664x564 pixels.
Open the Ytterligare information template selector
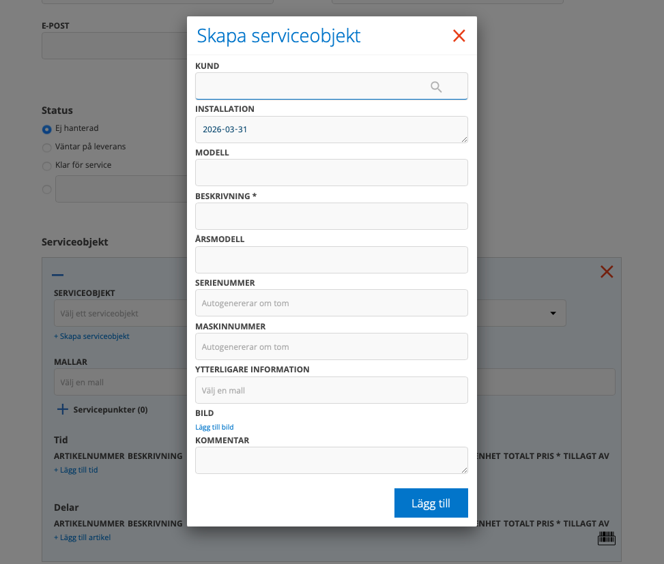pos(331,391)
